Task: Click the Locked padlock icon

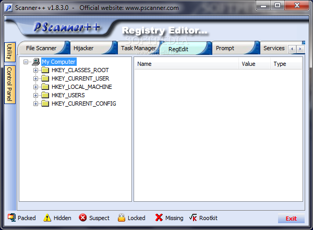Action: tap(122, 217)
